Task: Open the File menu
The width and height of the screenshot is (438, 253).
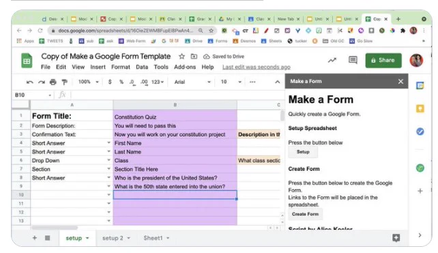Action: (46, 67)
